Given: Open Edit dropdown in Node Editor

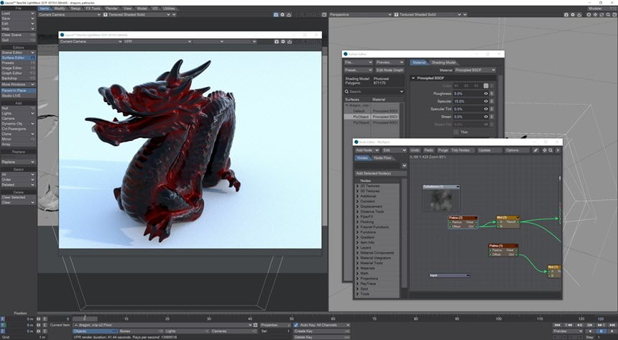Looking at the screenshot, I should (x=394, y=150).
